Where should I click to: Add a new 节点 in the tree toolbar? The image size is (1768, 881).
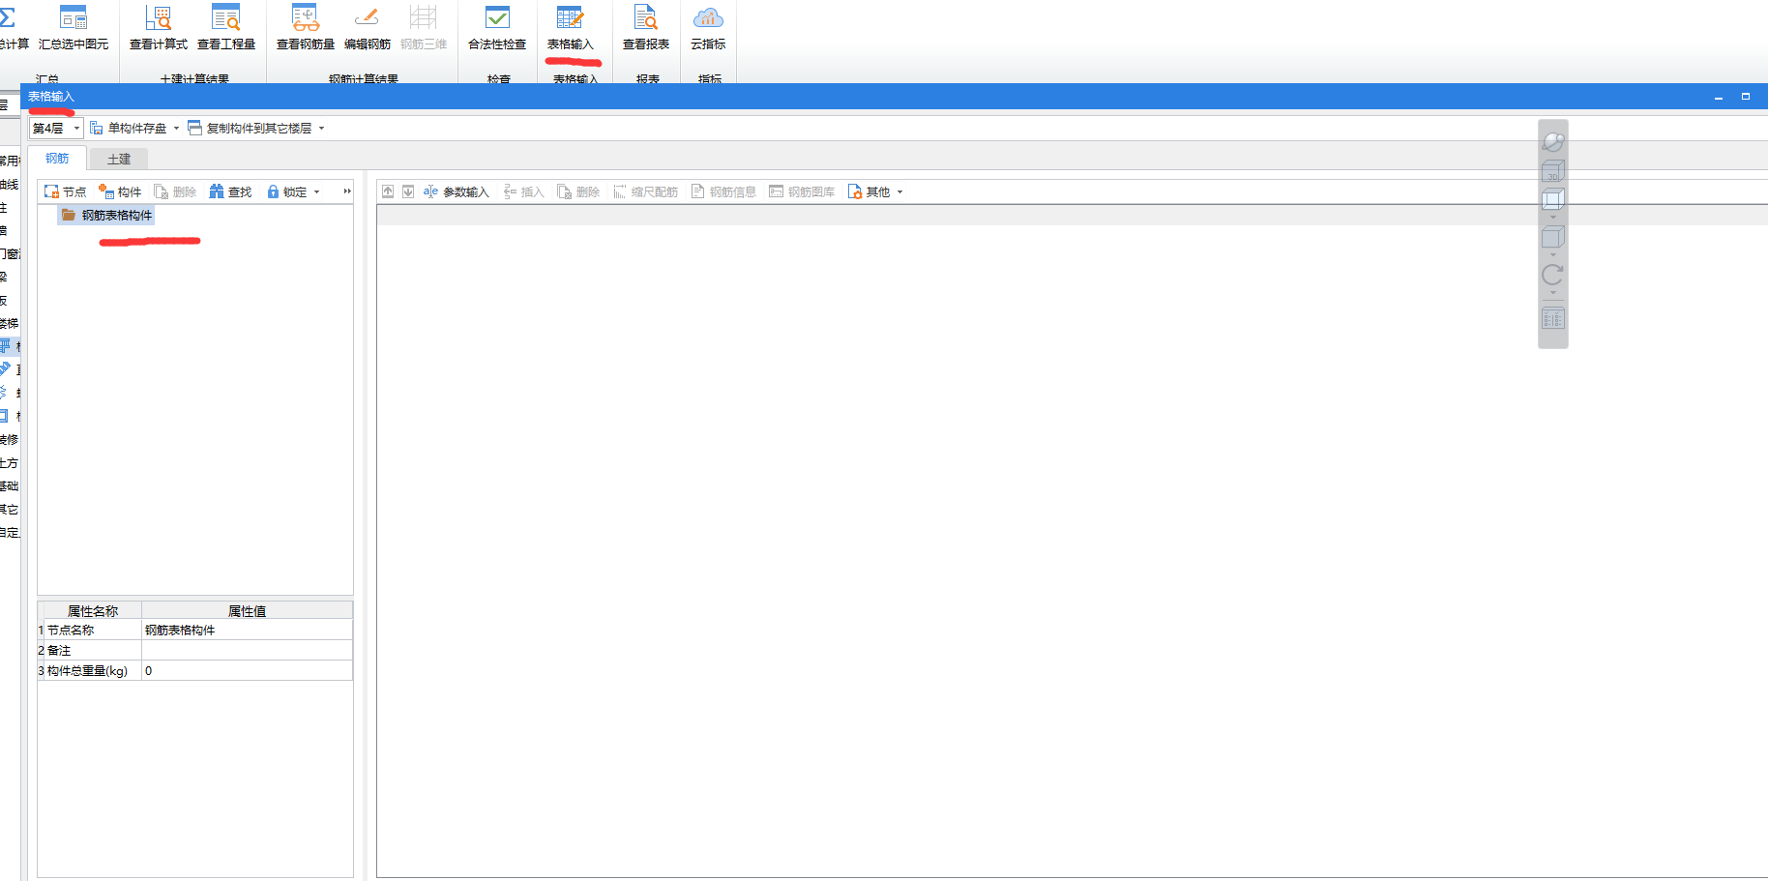(x=66, y=191)
